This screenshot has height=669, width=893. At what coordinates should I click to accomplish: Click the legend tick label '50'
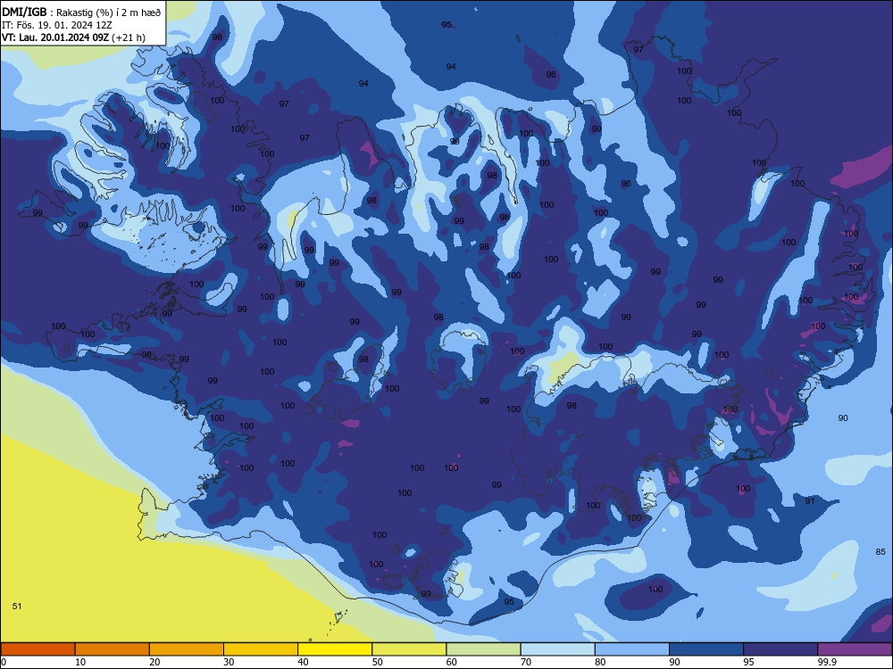pos(377,662)
